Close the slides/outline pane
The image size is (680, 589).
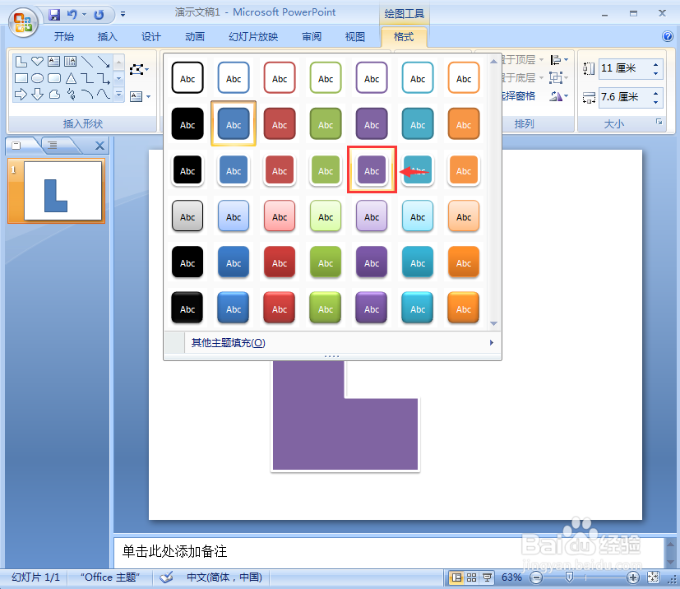(99, 146)
